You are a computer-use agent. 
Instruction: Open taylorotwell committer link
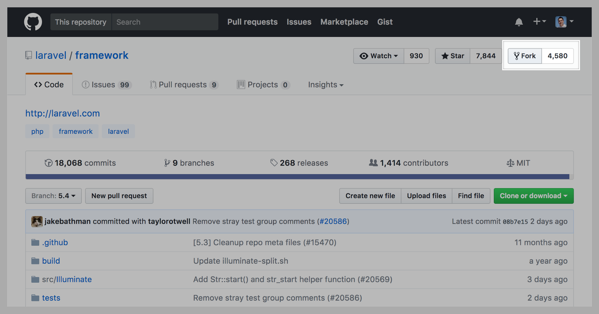169,221
